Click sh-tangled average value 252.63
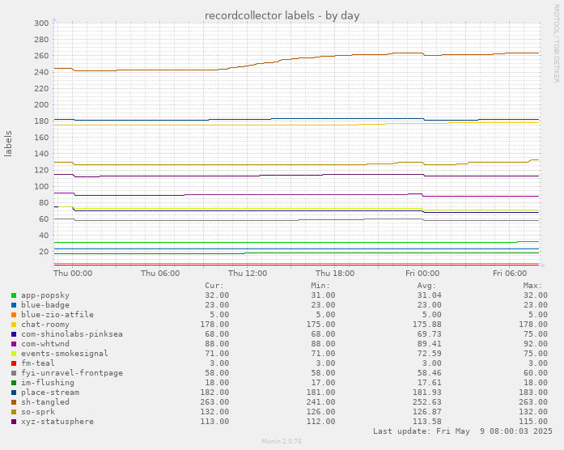 point(427,402)
